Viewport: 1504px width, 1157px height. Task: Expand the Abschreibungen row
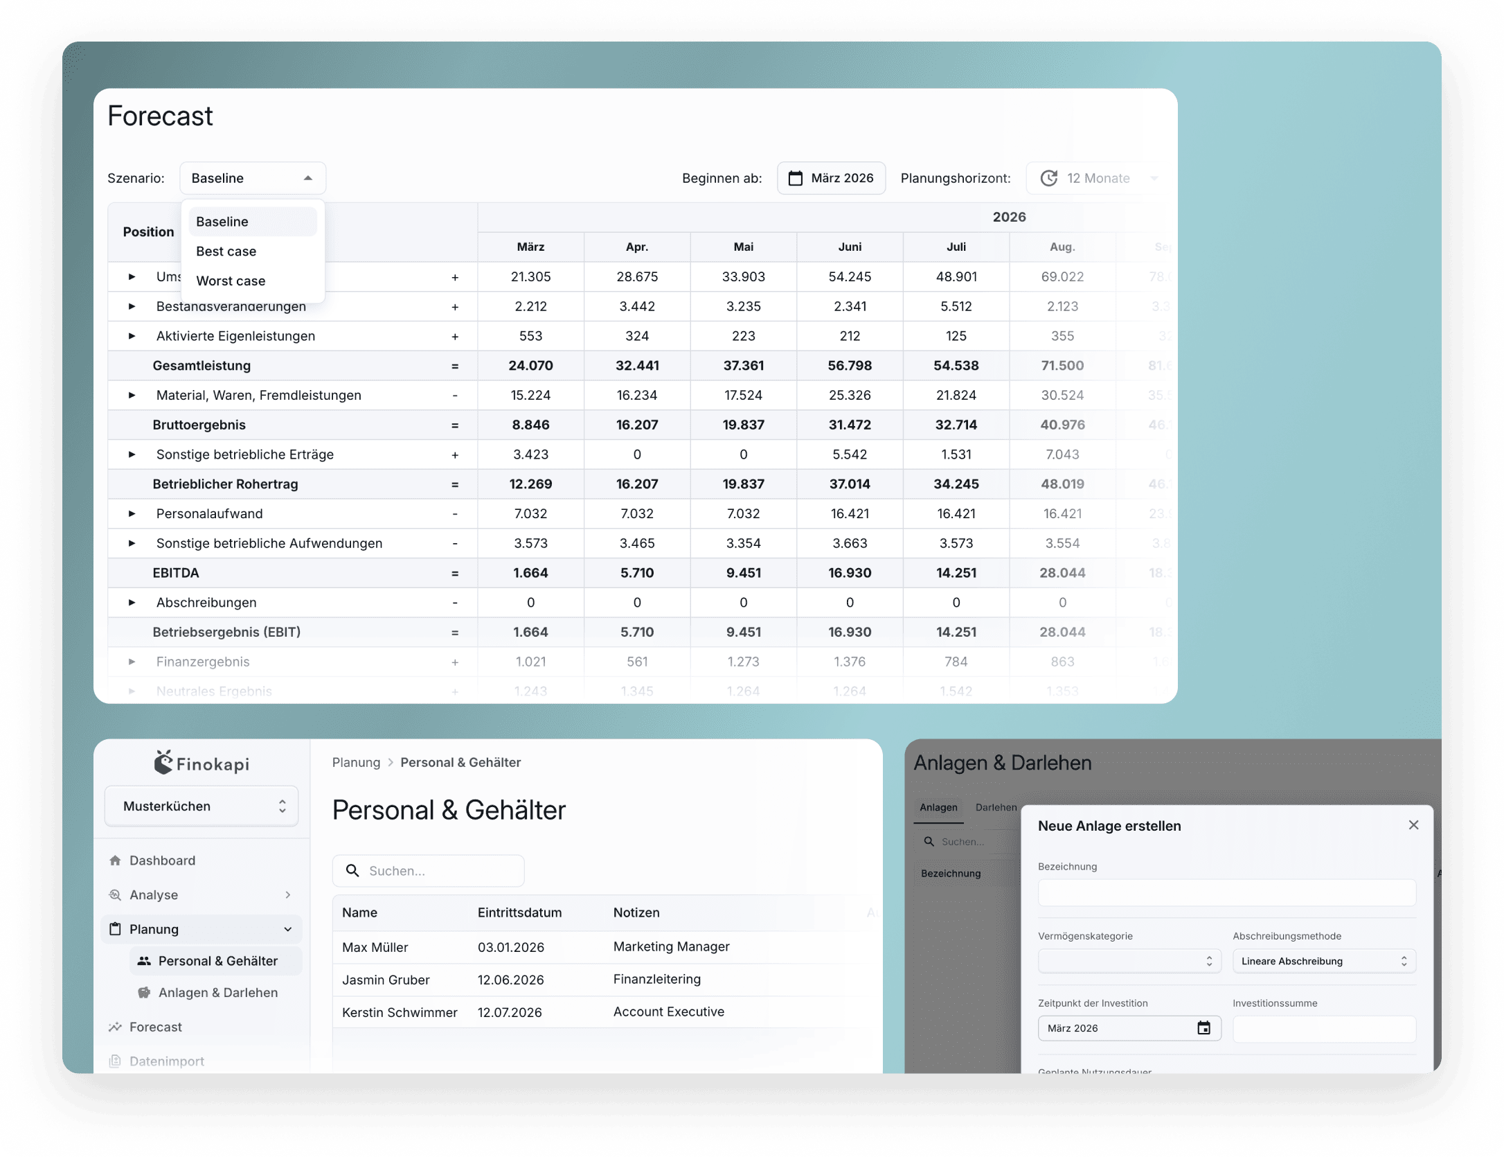point(132,603)
